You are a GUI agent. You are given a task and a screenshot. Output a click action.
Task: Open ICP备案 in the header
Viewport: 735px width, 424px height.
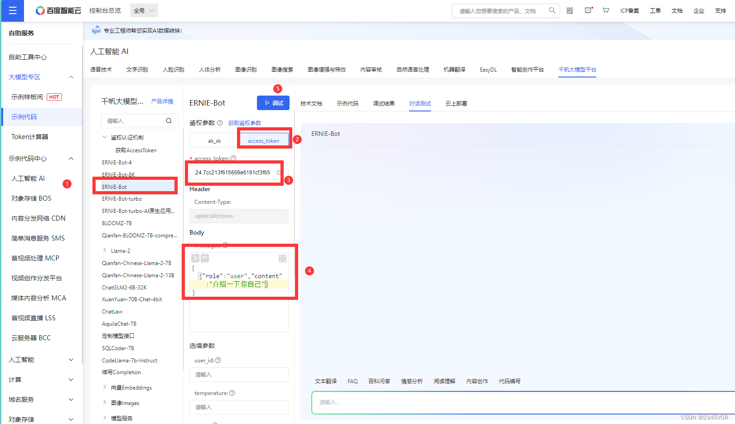[630, 11]
